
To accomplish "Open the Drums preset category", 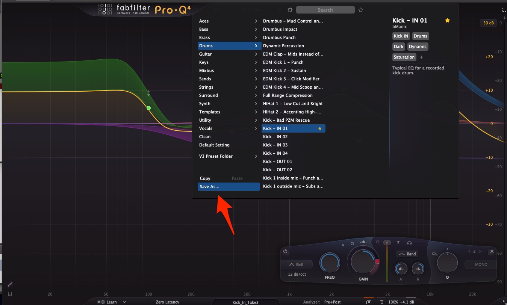I will coord(229,46).
